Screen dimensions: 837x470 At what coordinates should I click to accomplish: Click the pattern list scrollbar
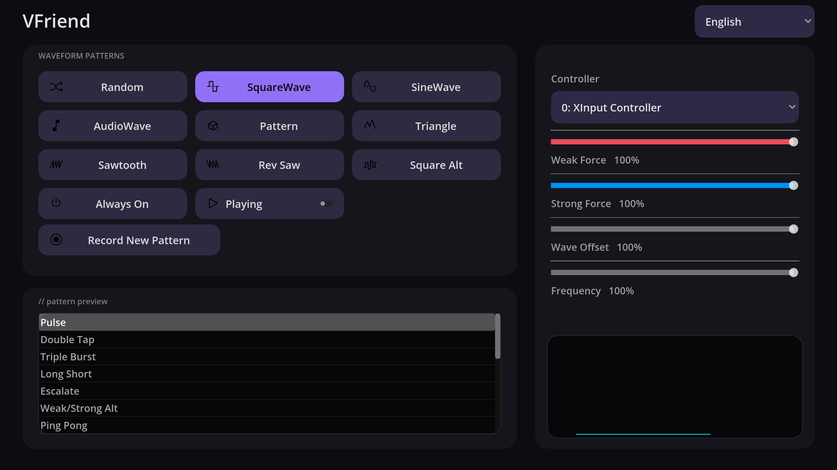(x=497, y=336)
